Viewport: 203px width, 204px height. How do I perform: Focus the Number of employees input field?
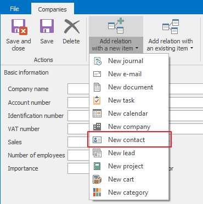pyautogui.click(x=78, y=155)
